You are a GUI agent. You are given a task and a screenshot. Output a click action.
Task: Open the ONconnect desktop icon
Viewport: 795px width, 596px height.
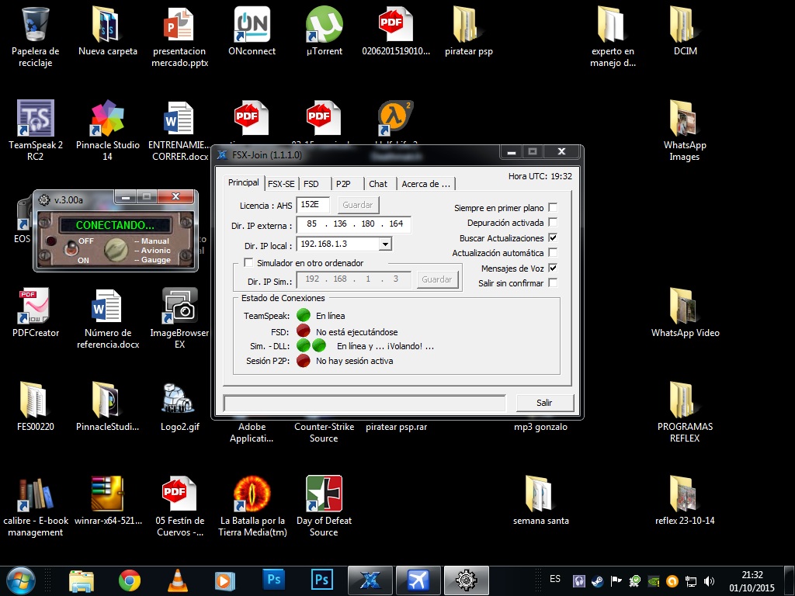click(252, 26)
